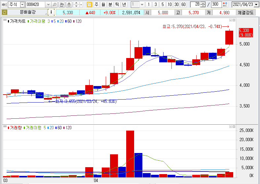Choose the 30 interval button
260x184 pixels.
[x=176, y=5]
